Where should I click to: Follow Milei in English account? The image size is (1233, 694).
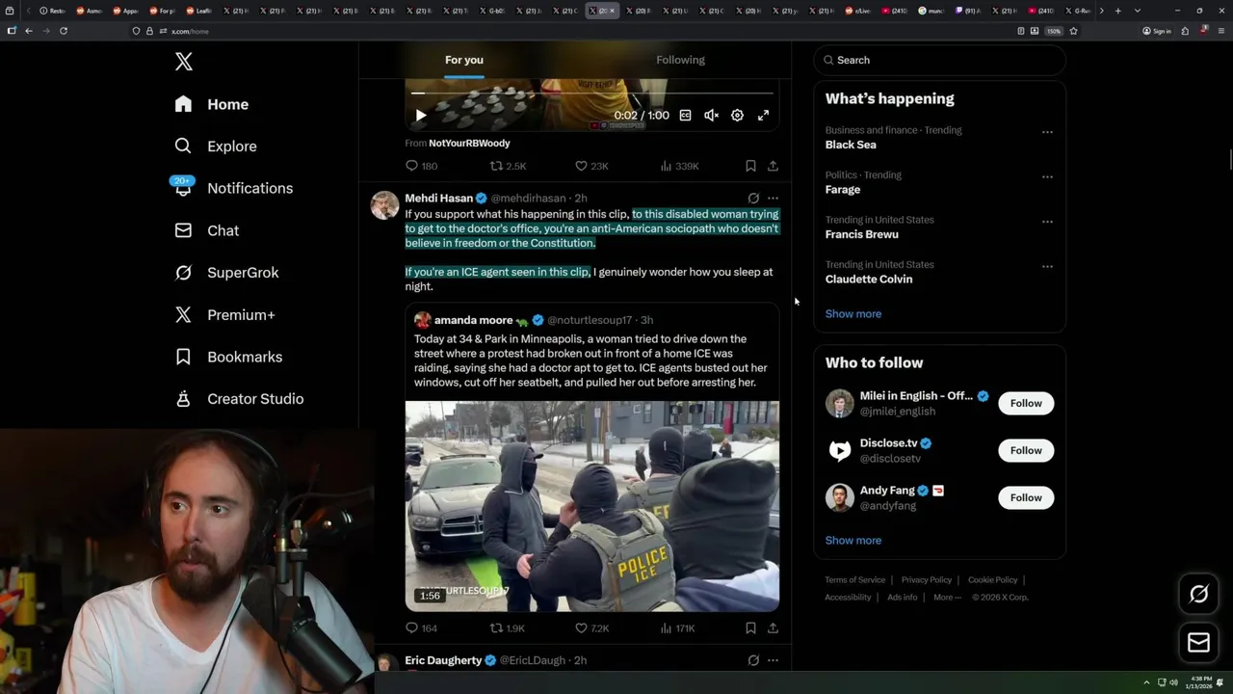[1026, 403]
